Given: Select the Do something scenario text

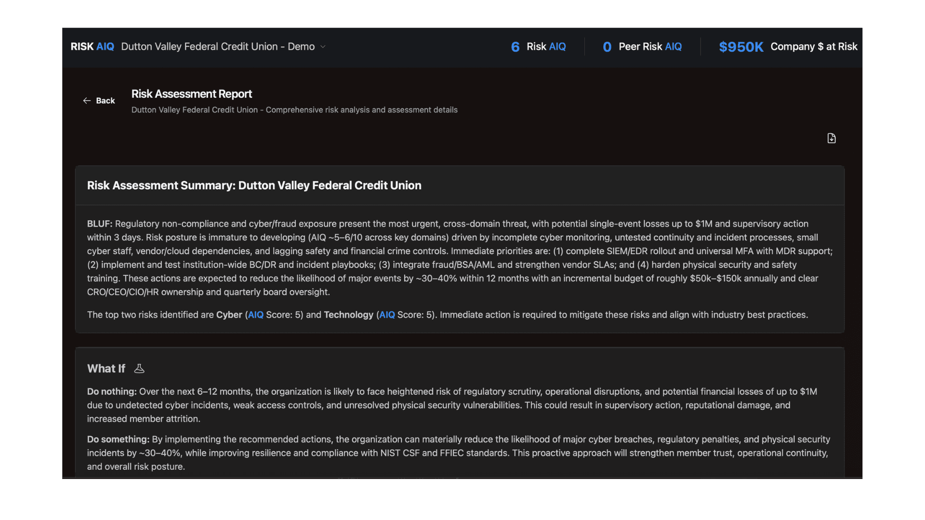Looking at the screenshot, I should [x=118, y=439].
